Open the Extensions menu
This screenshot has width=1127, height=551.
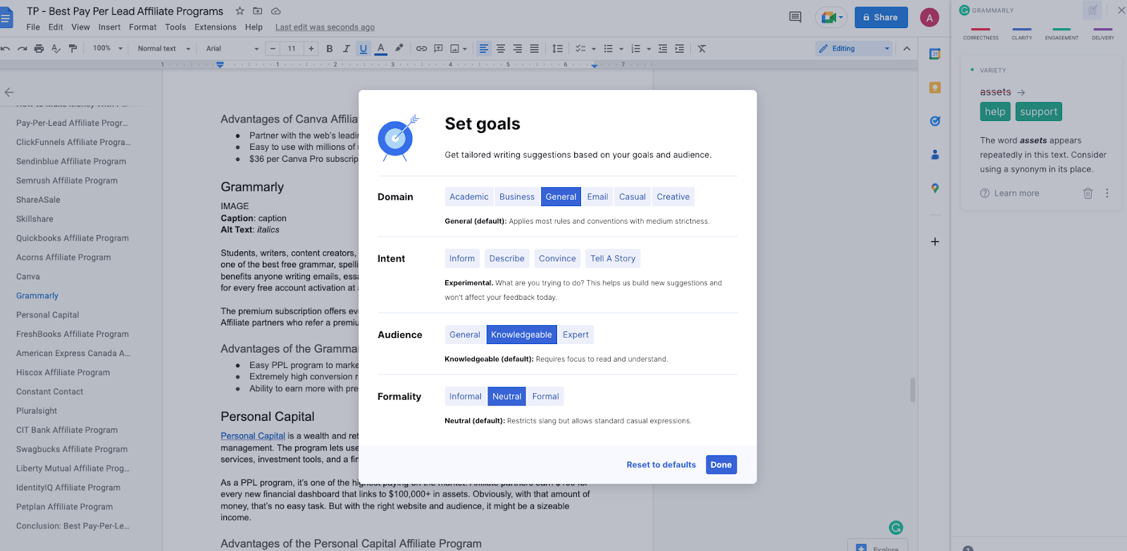[216, 27]
